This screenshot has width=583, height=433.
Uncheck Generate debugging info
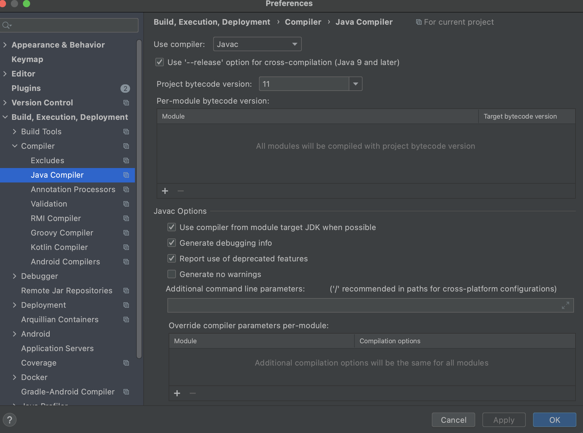click(x=172, y=243)
